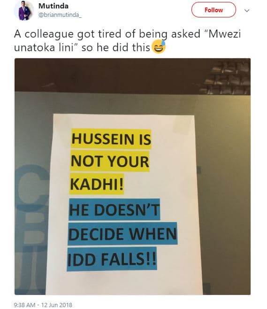Click the blue "DECIDE WHEN" highlighted line
The height and width of the screenshot is (309, 267).
pyautogui.click(x=122, y=234)
